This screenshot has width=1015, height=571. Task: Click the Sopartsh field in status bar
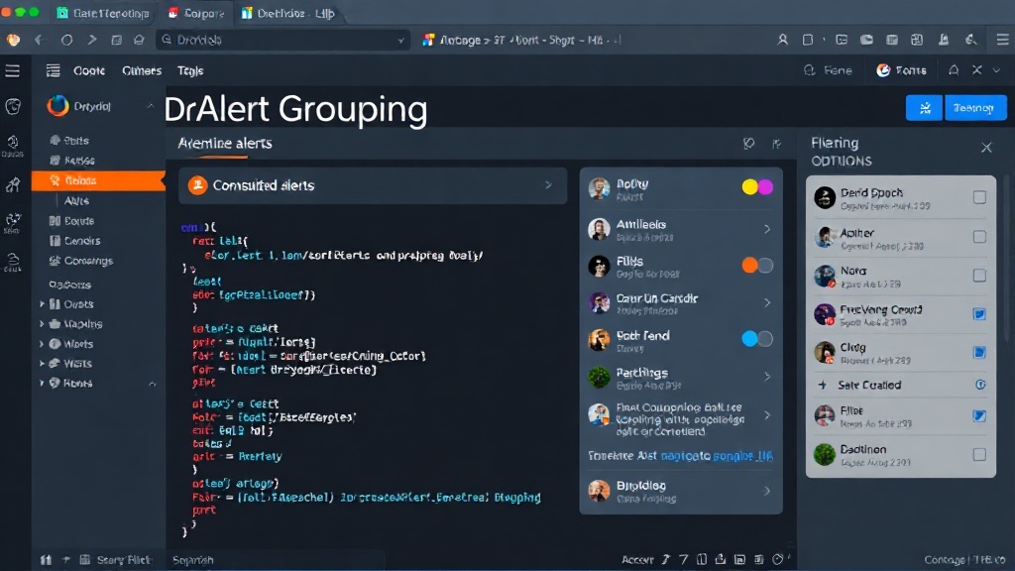point(276,560)
